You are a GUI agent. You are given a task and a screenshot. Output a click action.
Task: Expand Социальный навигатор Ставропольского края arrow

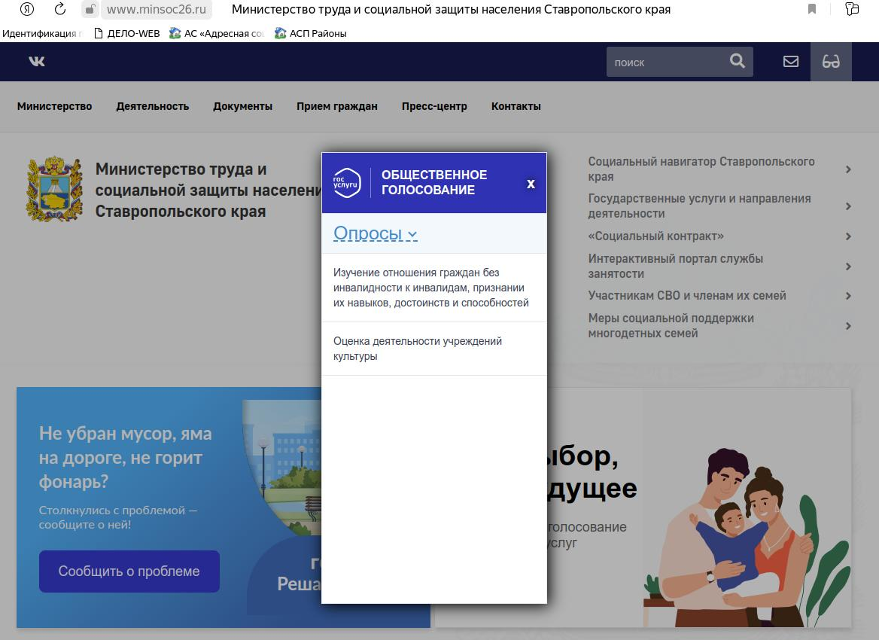pyautogui.click(x=848, y=169)
